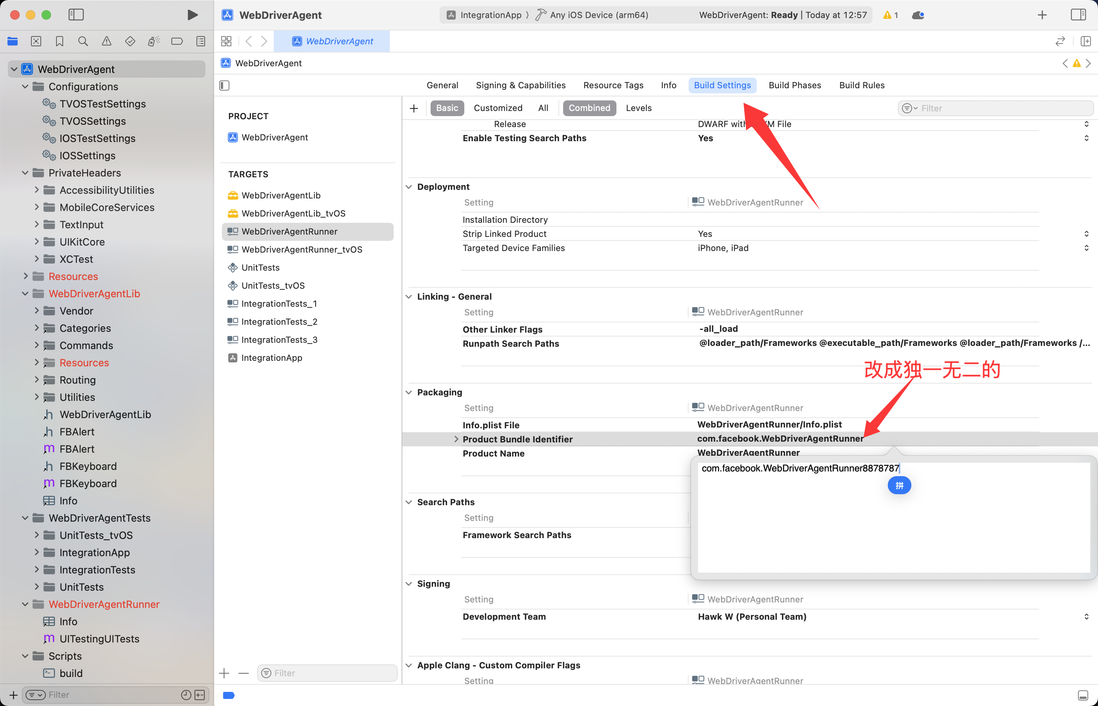Toggle the right inspector panel

1078,15
